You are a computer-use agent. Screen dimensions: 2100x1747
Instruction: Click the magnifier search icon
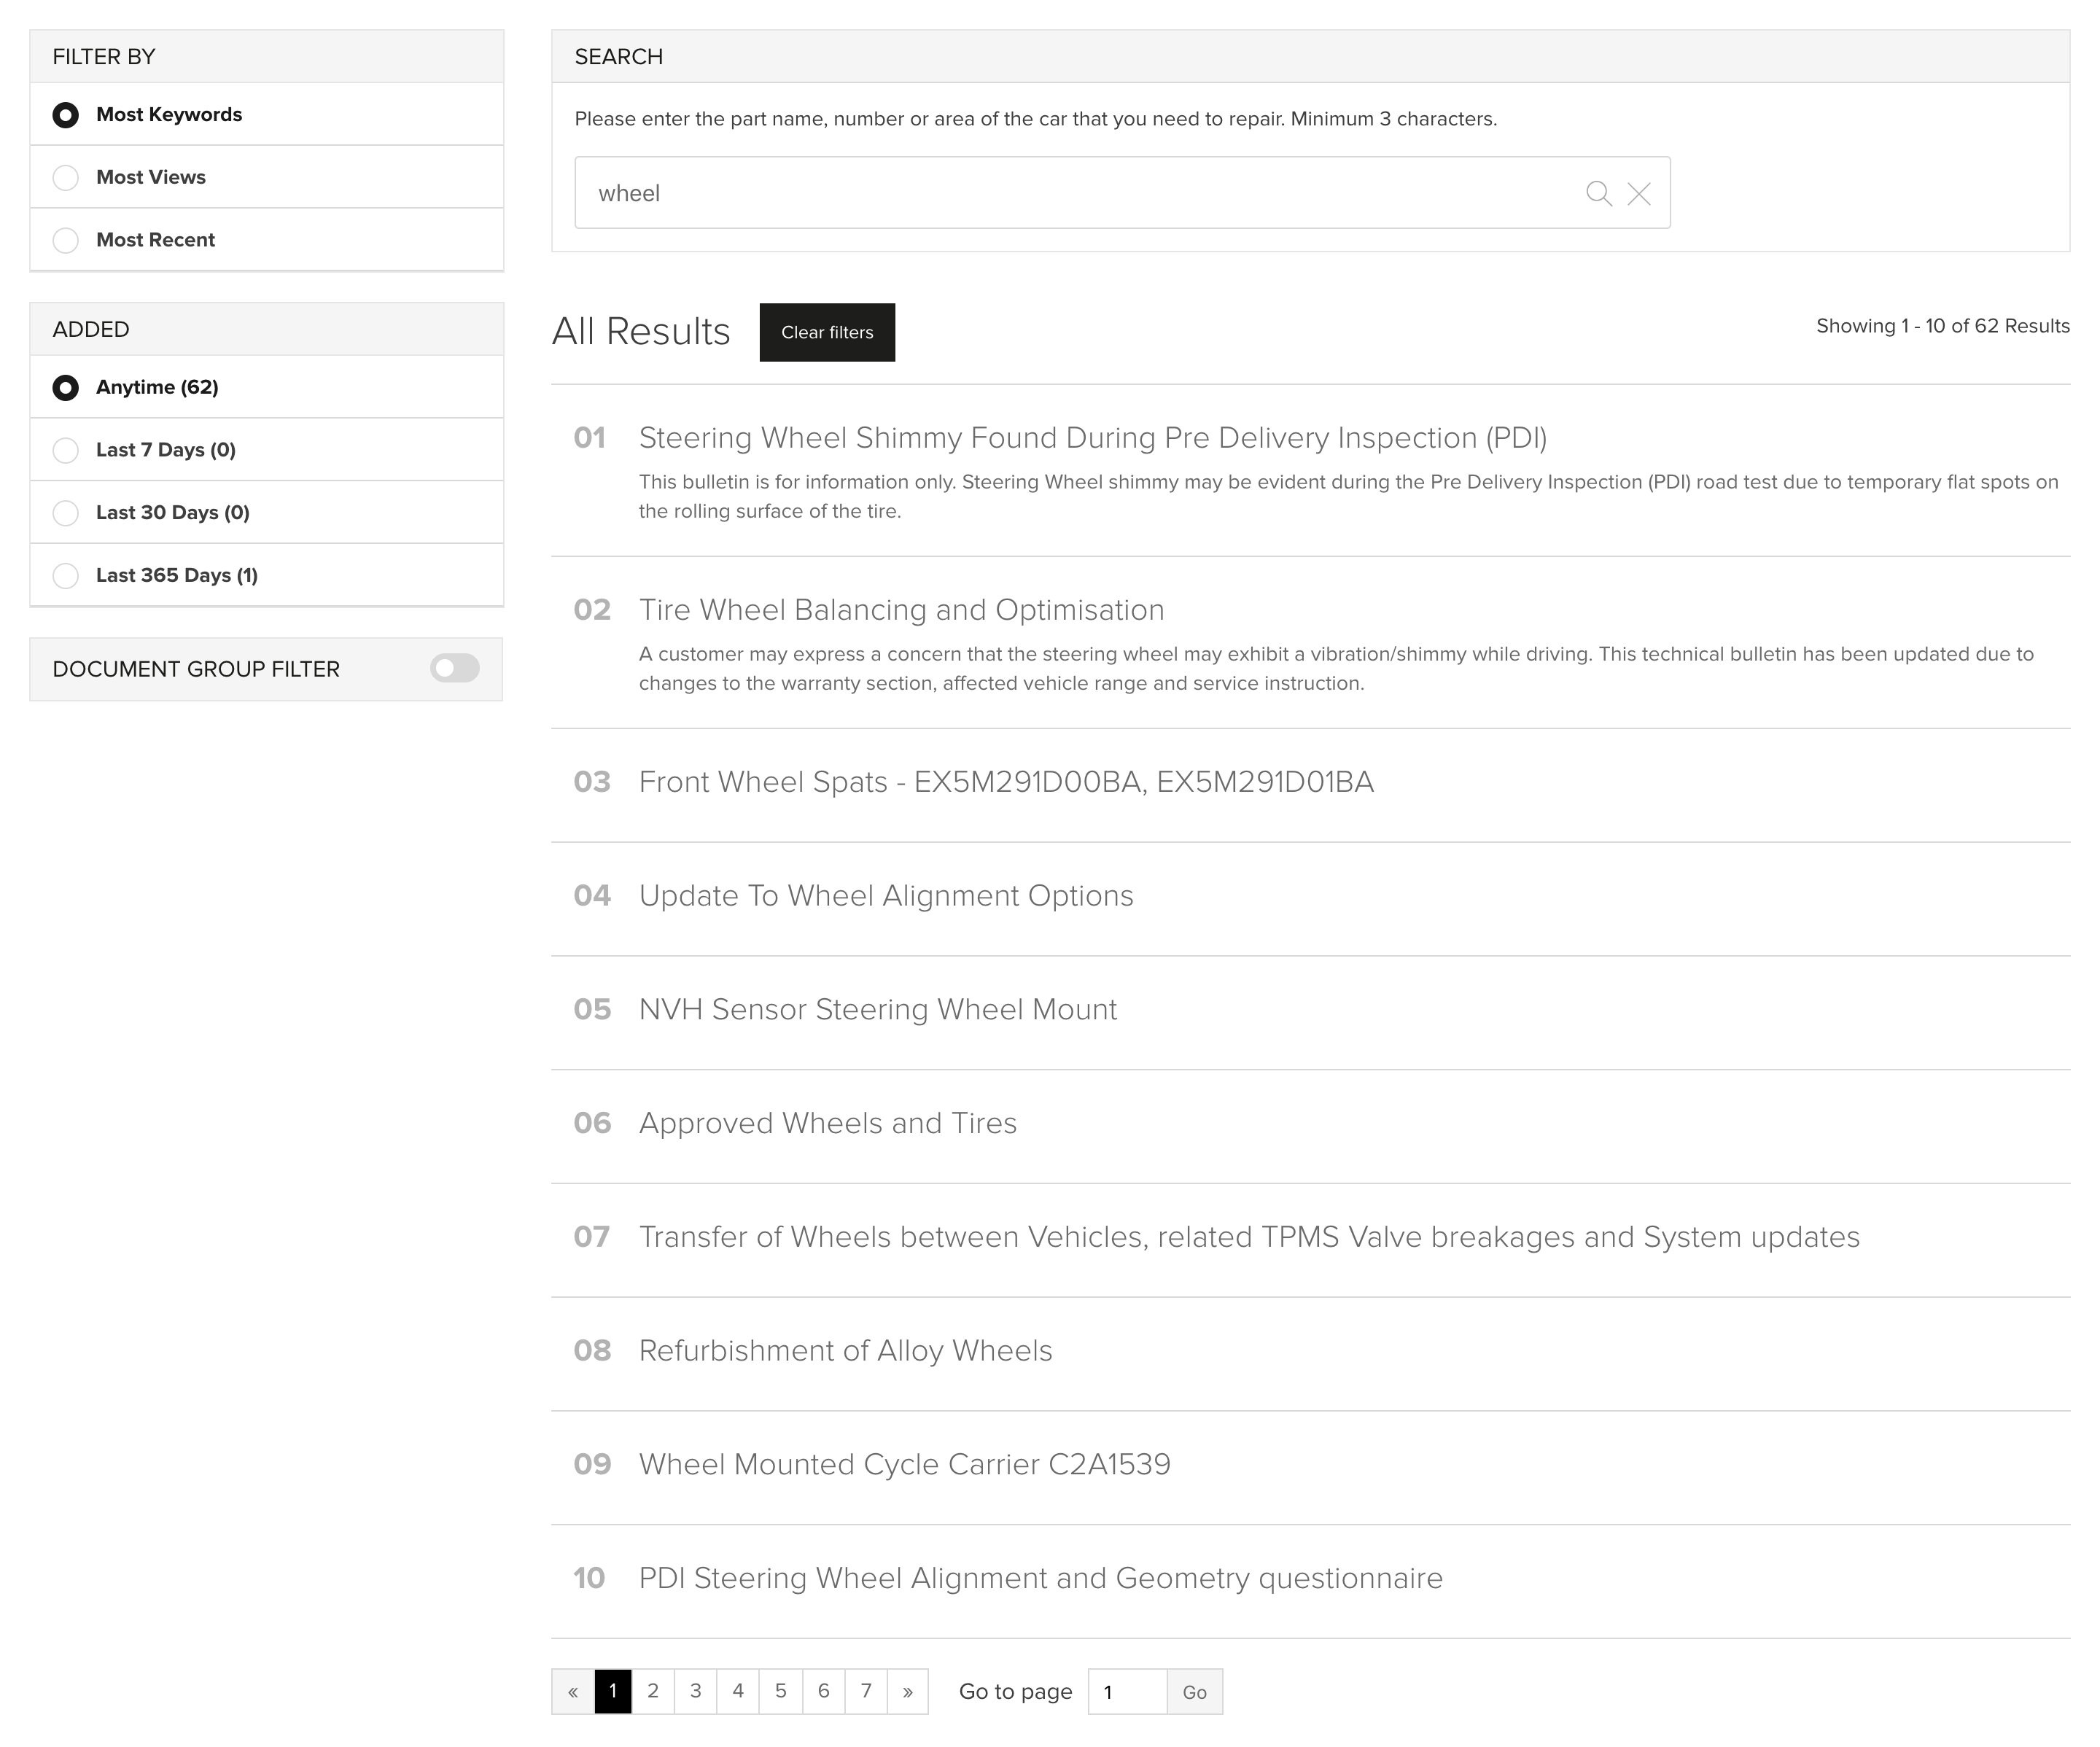(x=1598, y=193)
